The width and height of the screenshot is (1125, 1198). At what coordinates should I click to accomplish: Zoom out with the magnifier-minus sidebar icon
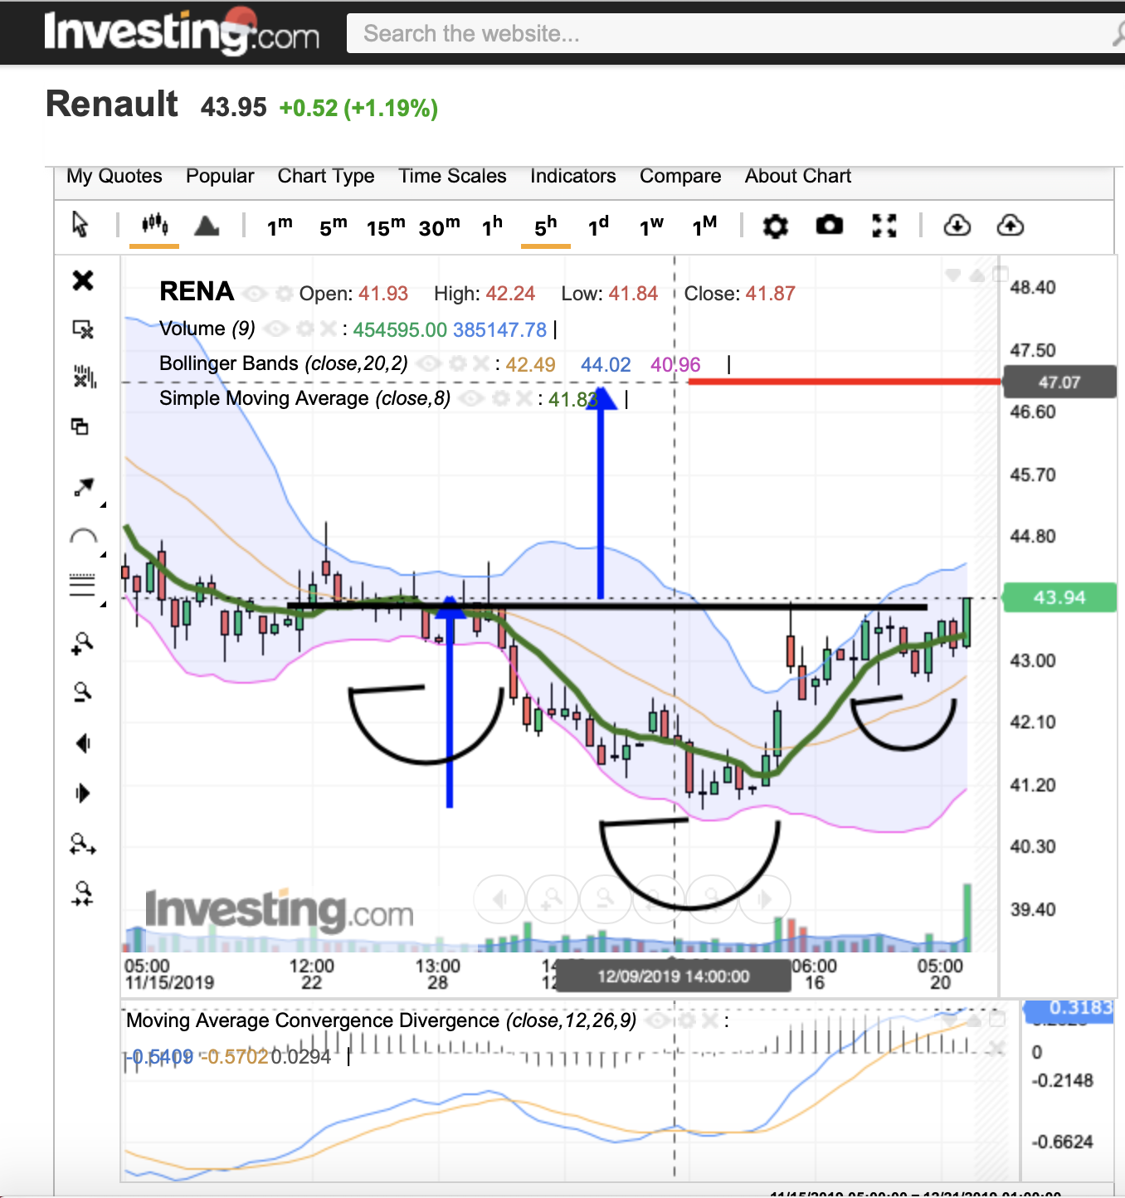click(82, 692)
